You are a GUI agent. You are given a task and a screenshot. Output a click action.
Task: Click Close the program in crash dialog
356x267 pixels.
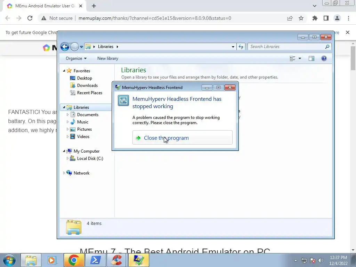tap(182, 138)
